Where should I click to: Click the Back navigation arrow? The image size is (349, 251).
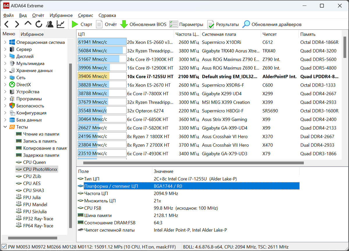pos(7,24)
